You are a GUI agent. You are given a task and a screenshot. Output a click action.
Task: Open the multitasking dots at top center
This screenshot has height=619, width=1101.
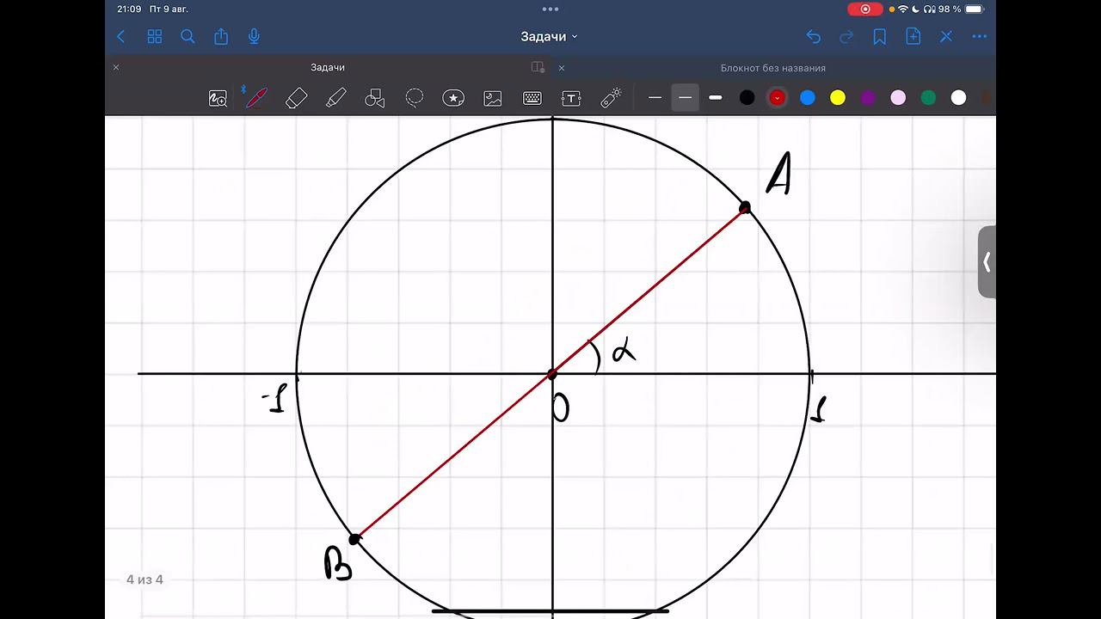click(550, 9)
